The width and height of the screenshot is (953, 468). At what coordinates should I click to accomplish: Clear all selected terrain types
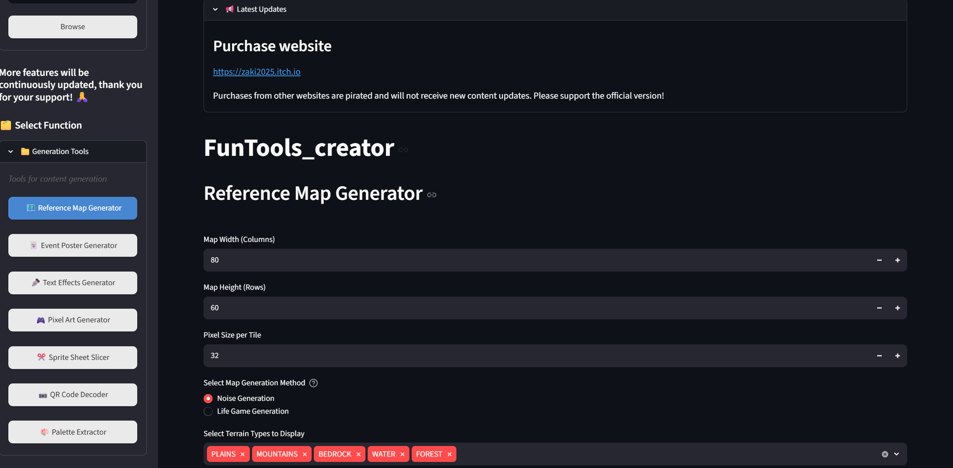click(885, 454)
